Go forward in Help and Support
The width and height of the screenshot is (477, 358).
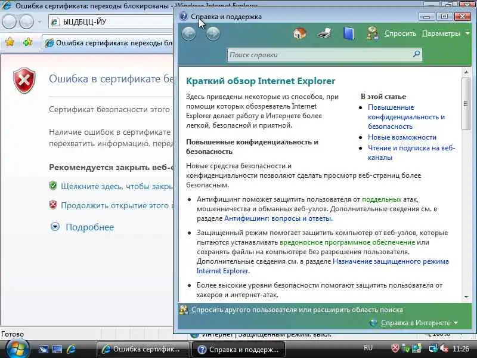tap(213, 33)
